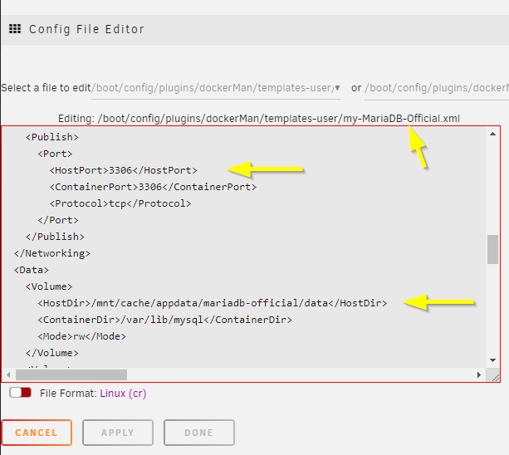Screen dimensions: 509x455
Task: Click the DONE button
Action: coord(199,433)
